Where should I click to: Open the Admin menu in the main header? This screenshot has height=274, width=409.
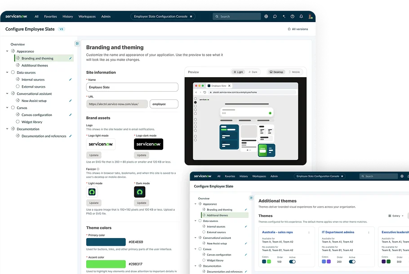(106, 17)
